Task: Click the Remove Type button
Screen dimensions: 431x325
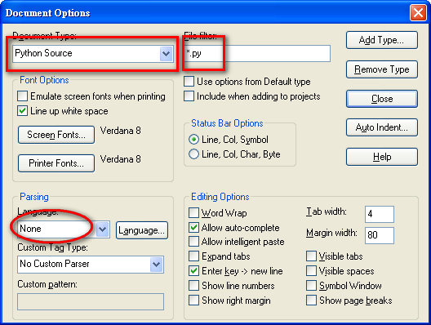Action: [382, 69]
